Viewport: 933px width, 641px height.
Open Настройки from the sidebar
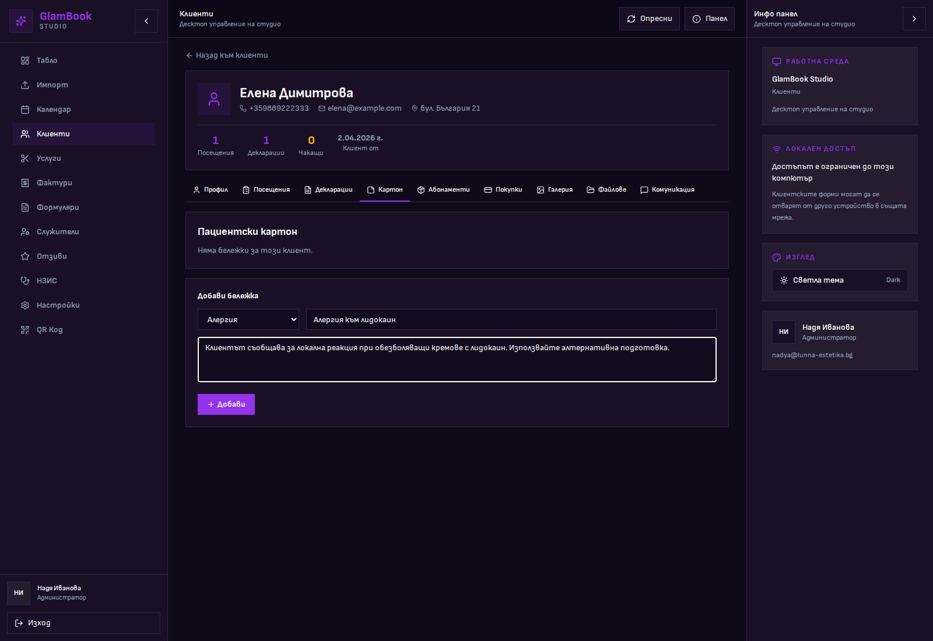(x=58, y=305)
